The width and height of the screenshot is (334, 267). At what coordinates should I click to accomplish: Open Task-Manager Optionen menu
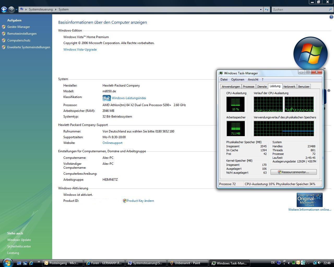[x=238, y=80]
